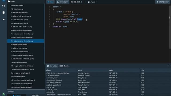The width and height of the screenshot is (171, 96).
Task: Click the :The\_Who artist cell
Action: click(81, 90)
